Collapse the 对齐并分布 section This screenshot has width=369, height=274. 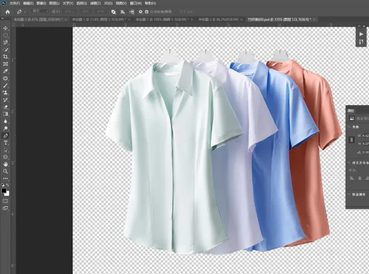(x=348, y=163)
